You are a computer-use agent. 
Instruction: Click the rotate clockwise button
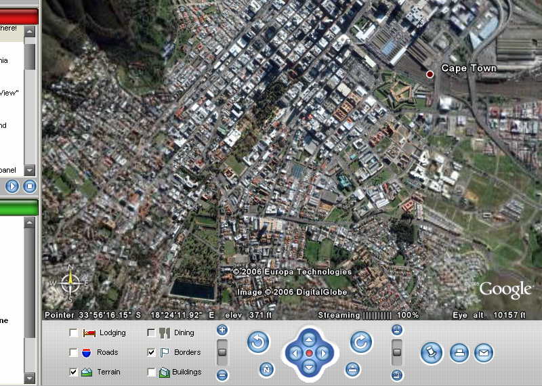tap(360, 342)
